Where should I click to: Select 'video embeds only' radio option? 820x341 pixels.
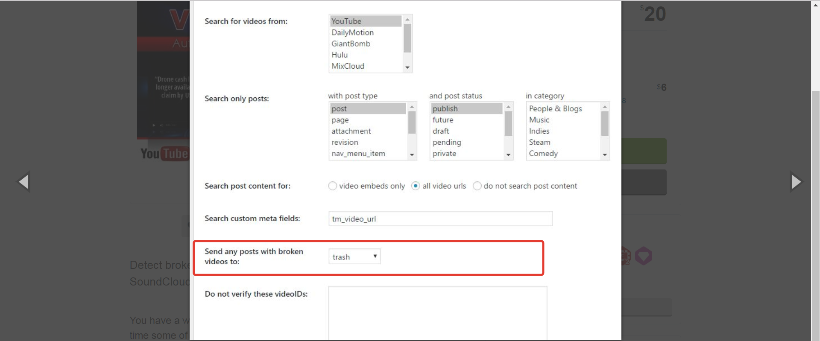click(332, 186)
